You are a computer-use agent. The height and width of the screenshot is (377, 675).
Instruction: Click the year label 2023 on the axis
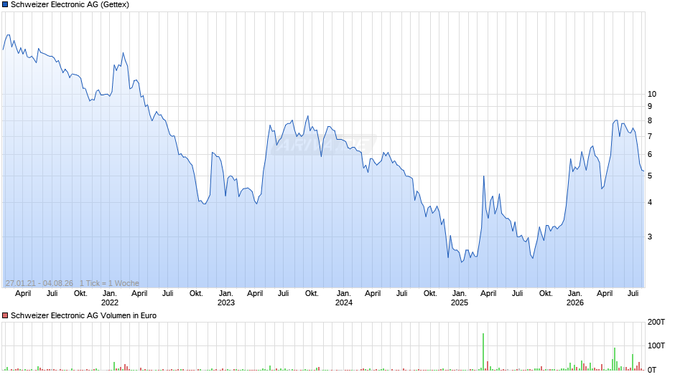pyautogui.click(x=226, y=302)
